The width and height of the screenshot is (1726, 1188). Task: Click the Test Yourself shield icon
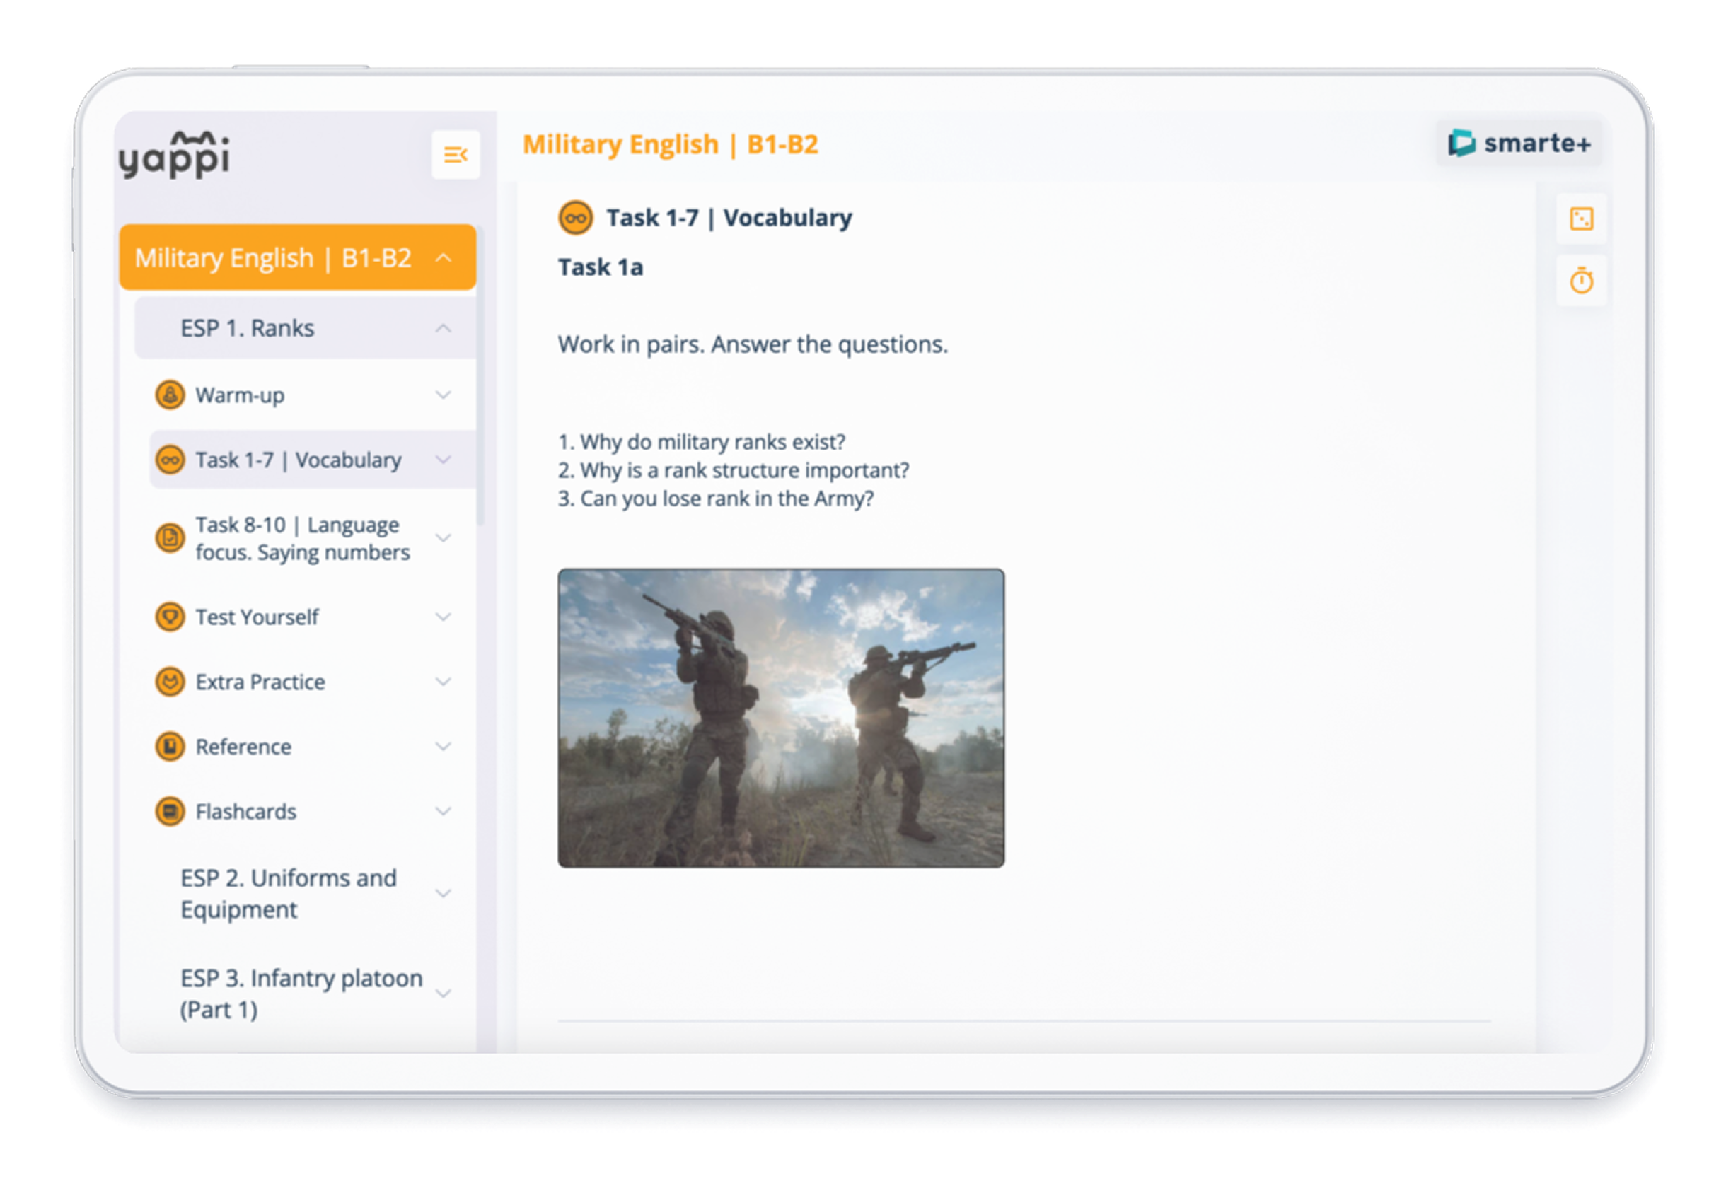pos(170,617)
